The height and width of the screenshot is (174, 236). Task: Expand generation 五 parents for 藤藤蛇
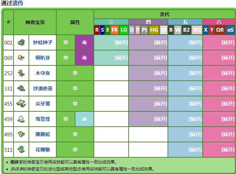click(195, 134)
